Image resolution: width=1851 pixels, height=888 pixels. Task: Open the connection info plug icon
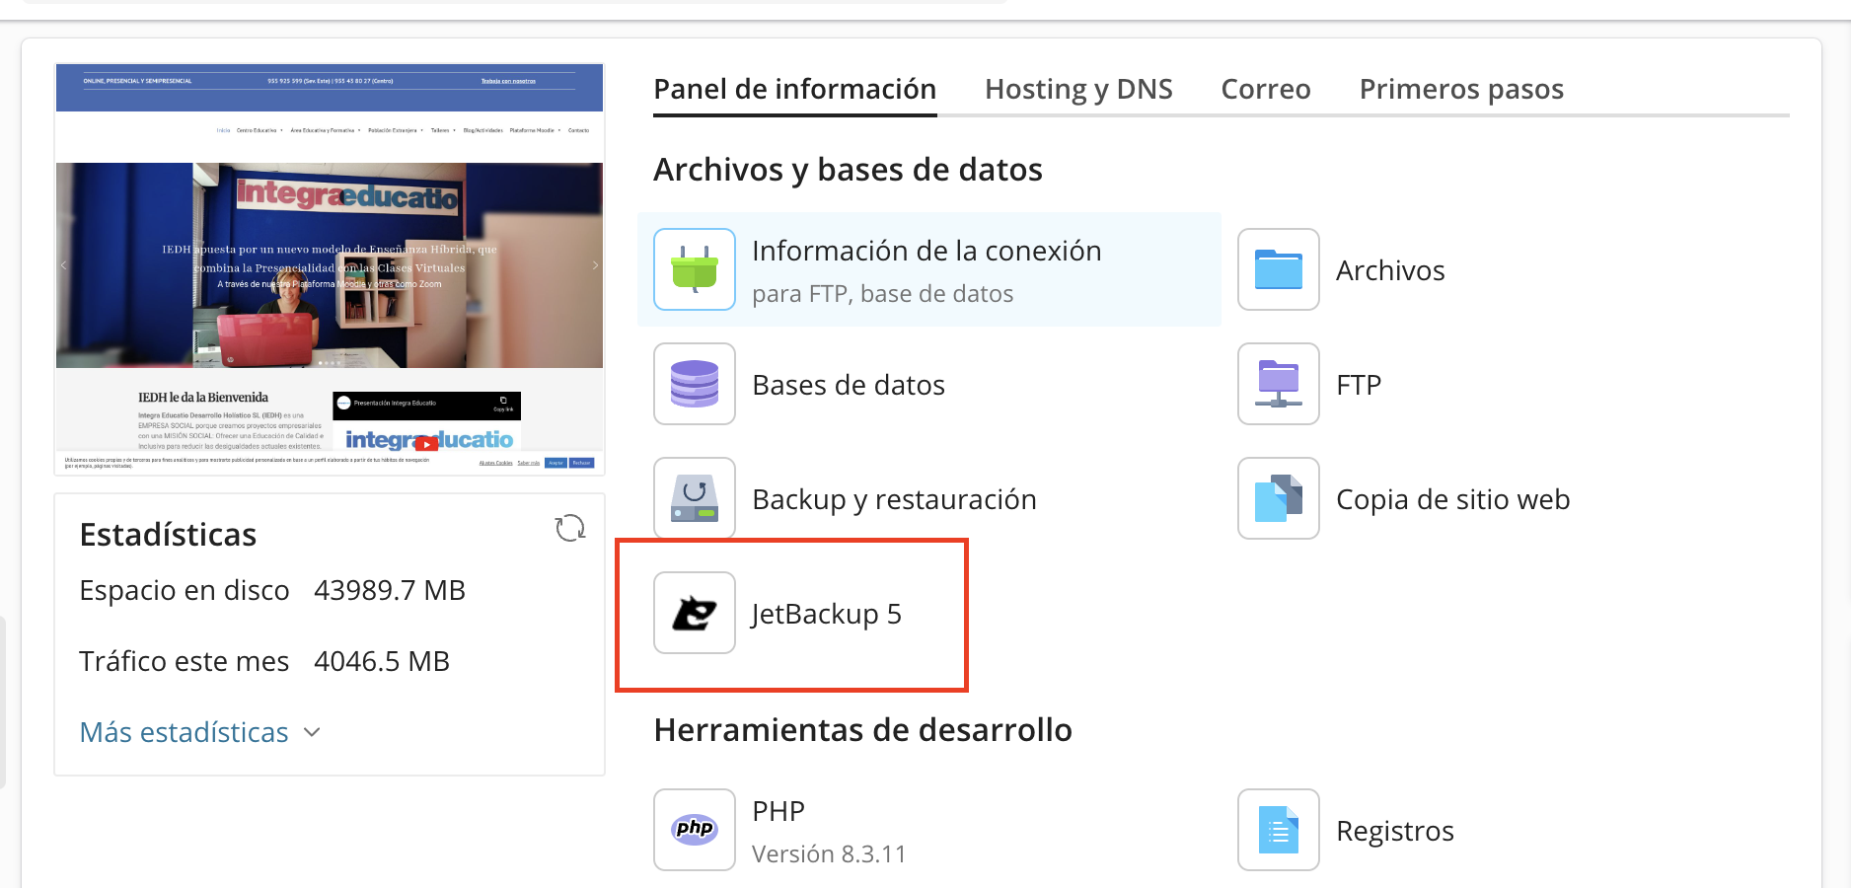coord(695,269)
